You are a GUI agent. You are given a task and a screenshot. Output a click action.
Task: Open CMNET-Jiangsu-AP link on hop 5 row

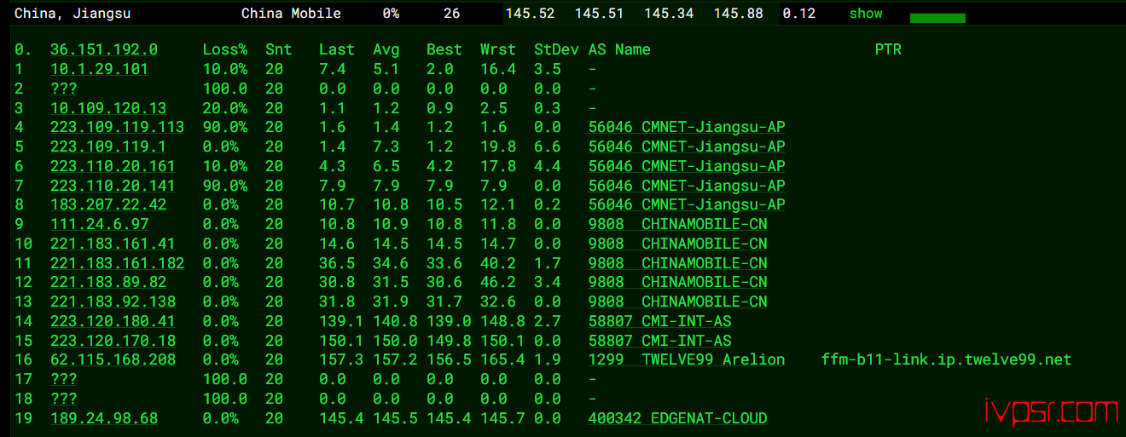tap(687, 147)
